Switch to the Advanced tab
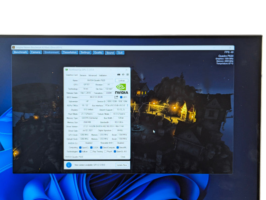Screen dimensions: 266x200 [x=93, y=75]
